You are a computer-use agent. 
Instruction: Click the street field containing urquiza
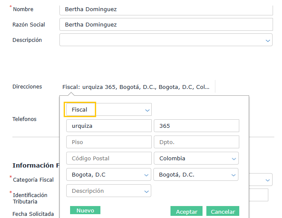pyautogui.click(x=109, y=126)
